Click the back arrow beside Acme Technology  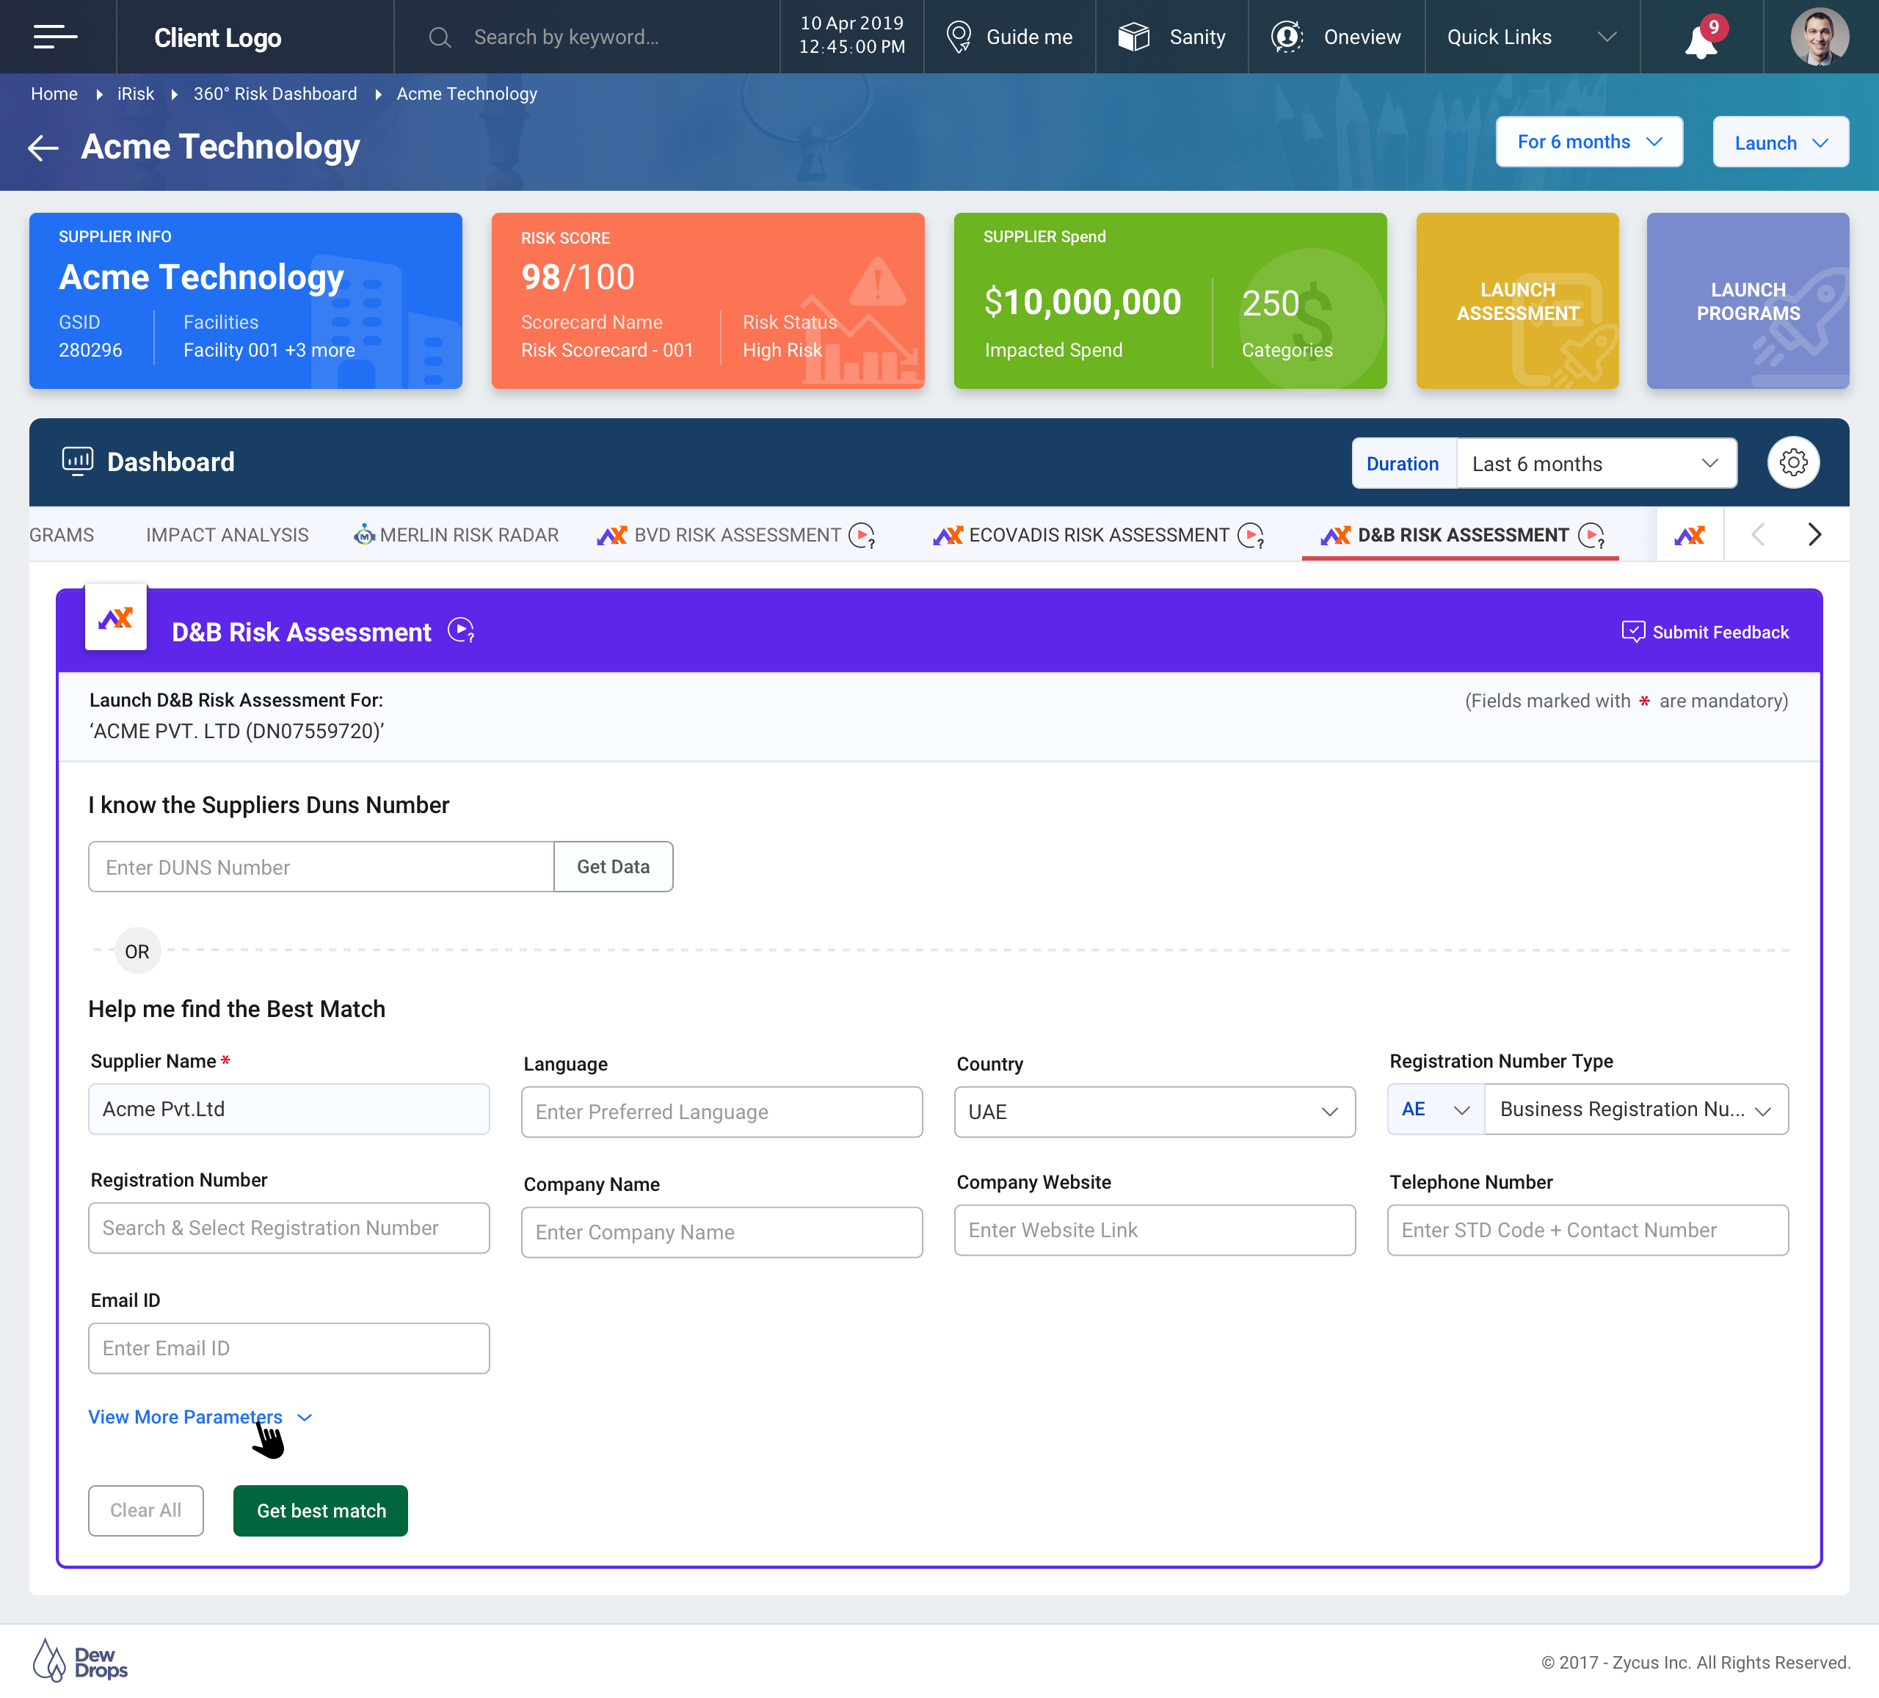[43, 147]
